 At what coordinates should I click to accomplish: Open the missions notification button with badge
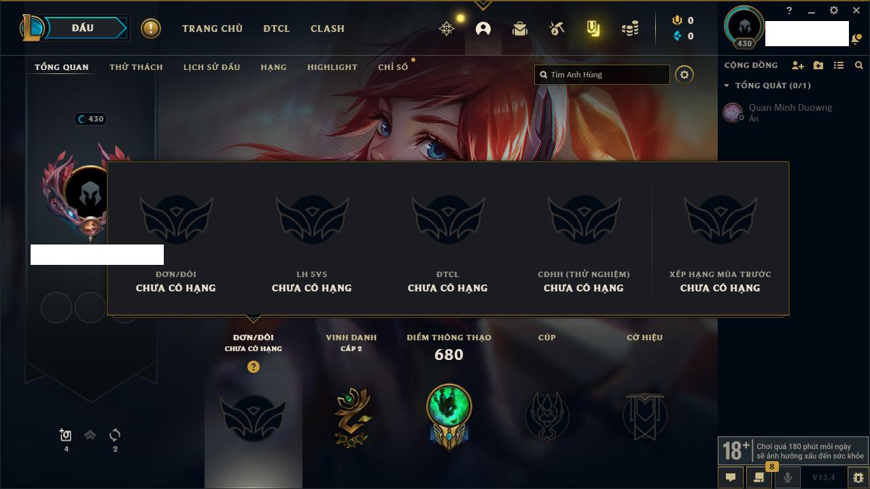click(x=759, y=477)
